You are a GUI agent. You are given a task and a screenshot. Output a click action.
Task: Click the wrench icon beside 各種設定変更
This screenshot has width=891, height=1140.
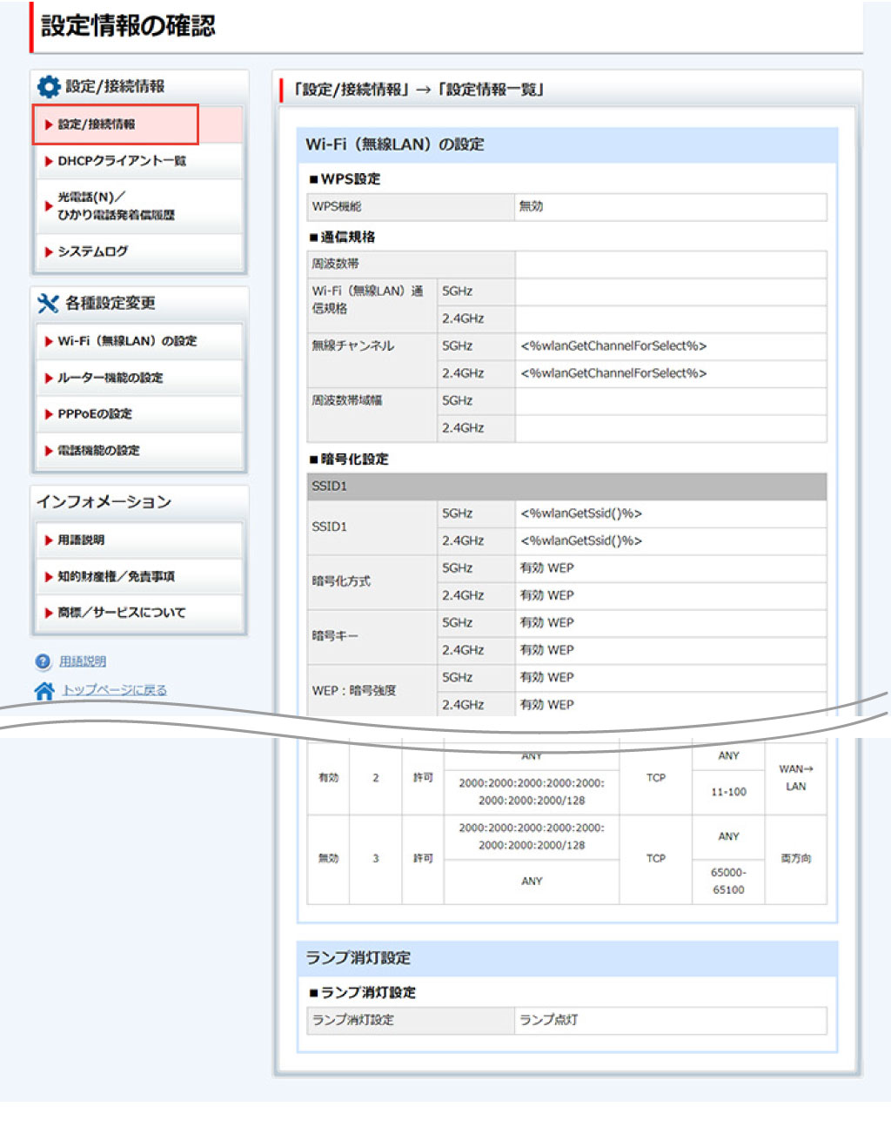(x=48, y=303)
